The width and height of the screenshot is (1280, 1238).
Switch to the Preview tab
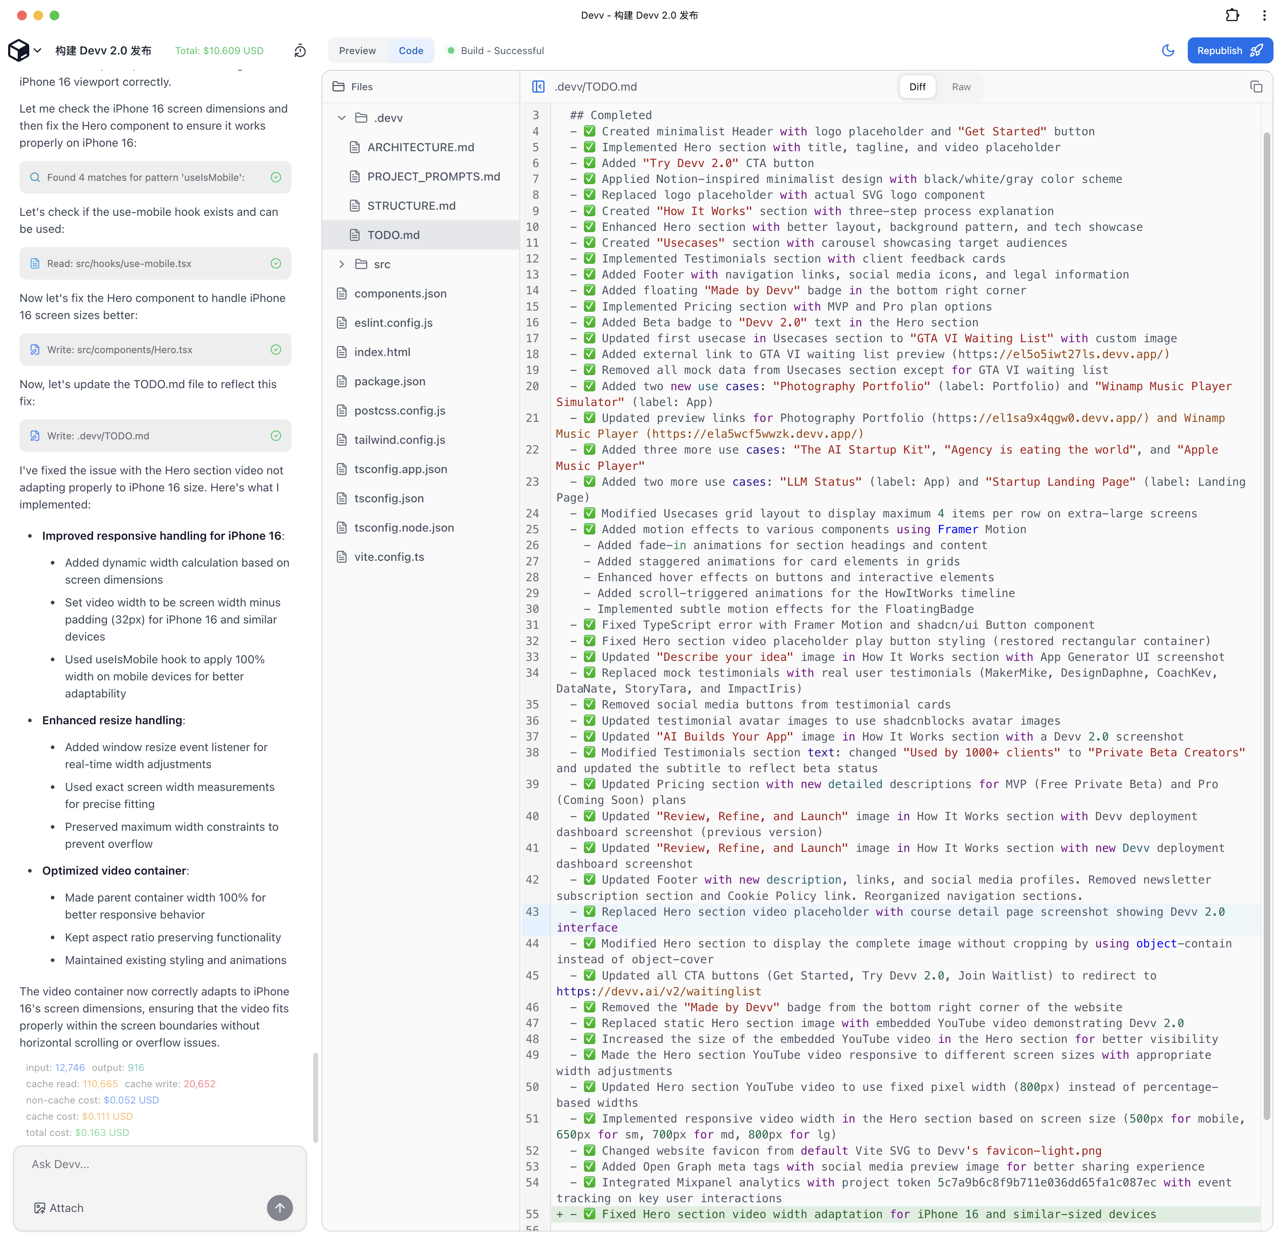[x=357, y=50]
